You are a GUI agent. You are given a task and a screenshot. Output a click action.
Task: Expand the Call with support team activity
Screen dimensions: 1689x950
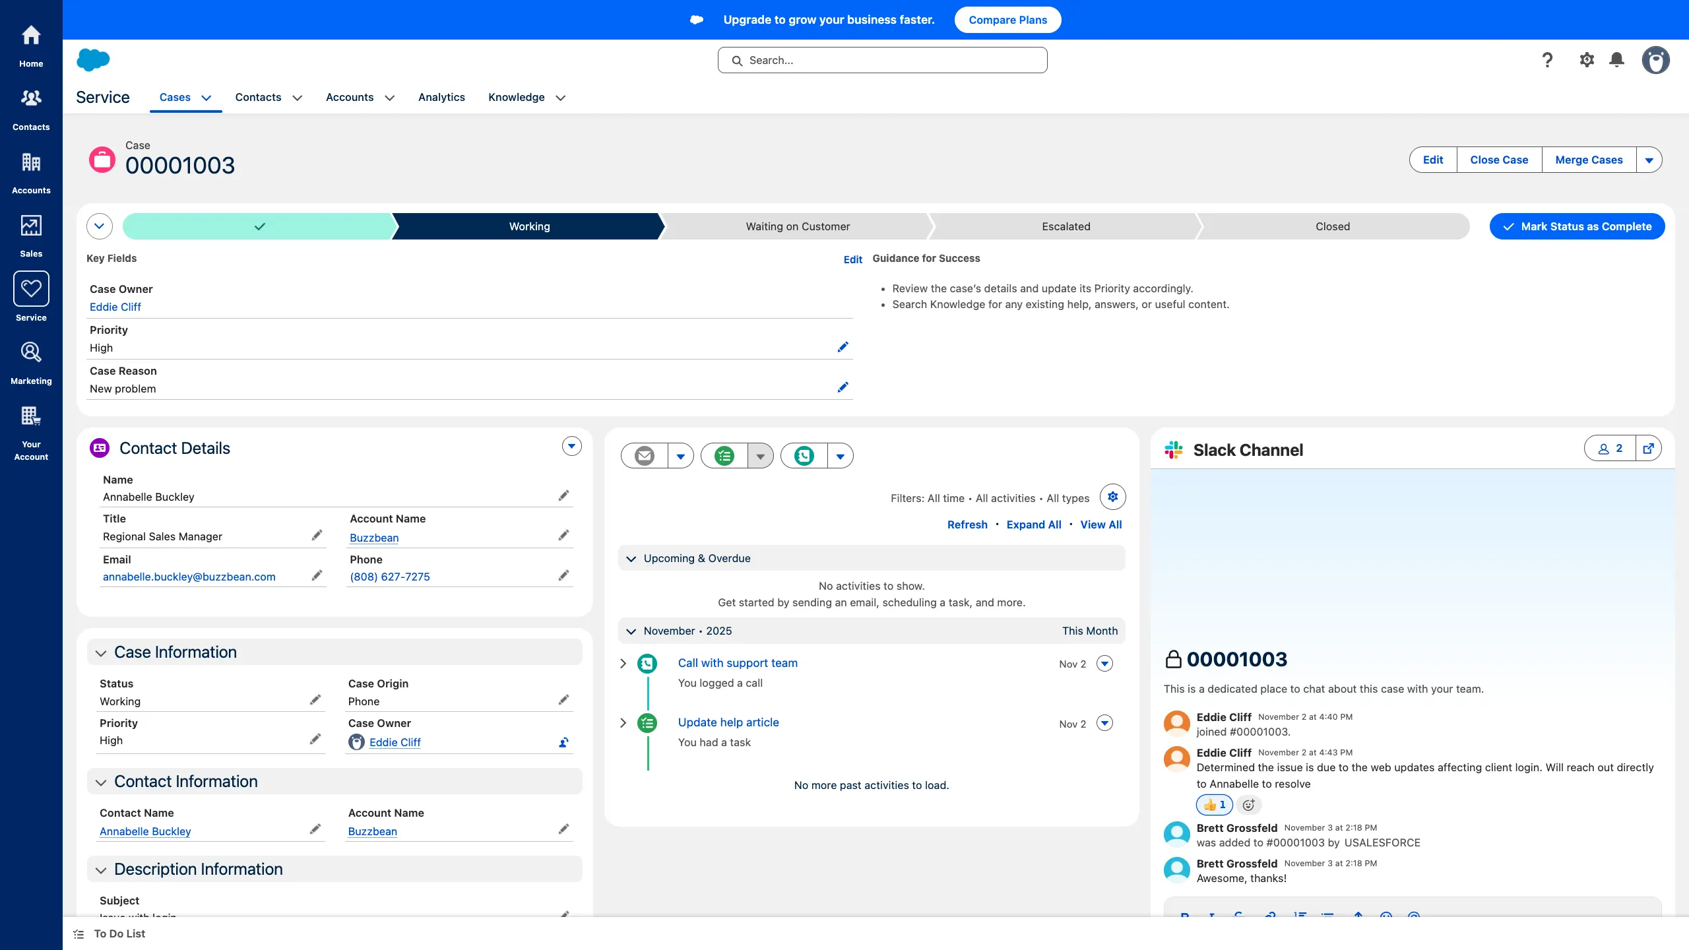pos(623,663)
